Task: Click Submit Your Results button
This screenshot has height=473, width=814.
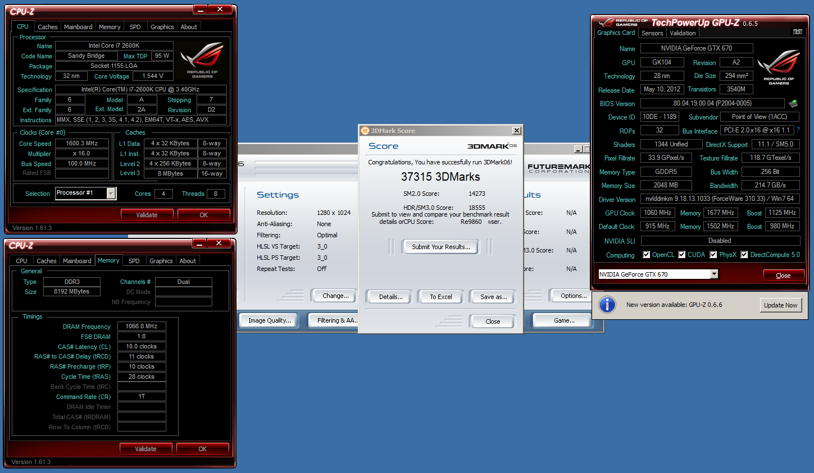Action: (440, 247)
